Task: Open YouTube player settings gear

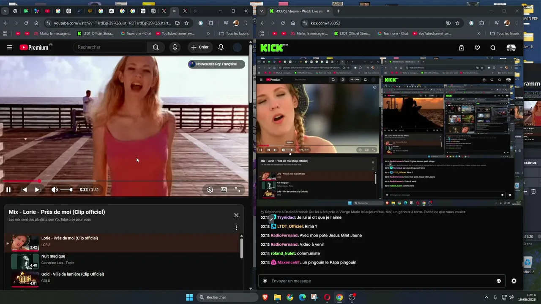Action: [x=210, y=190]
